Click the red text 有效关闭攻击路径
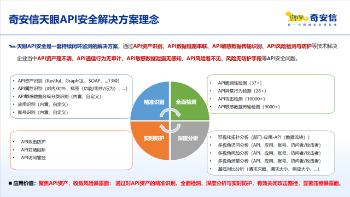 [277, 183]
